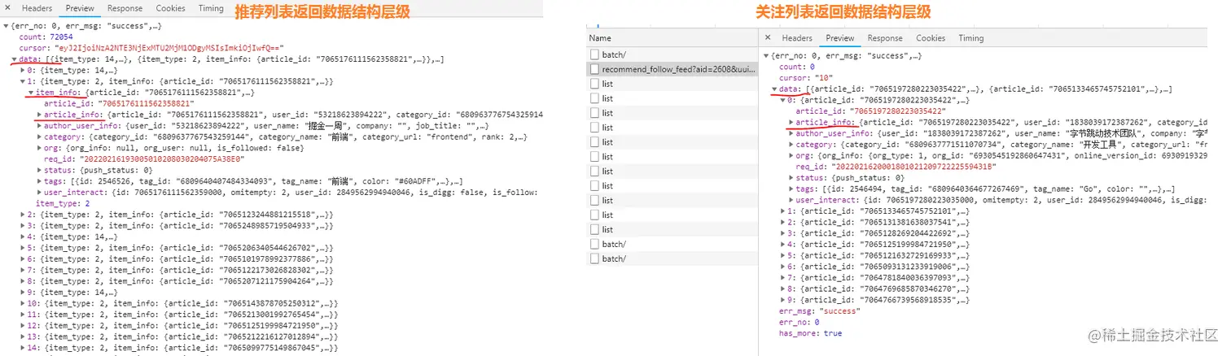Screen dimensions: 1231x356
Task: Expand category 开发工具 in right panel
Action: click(791, 145)
